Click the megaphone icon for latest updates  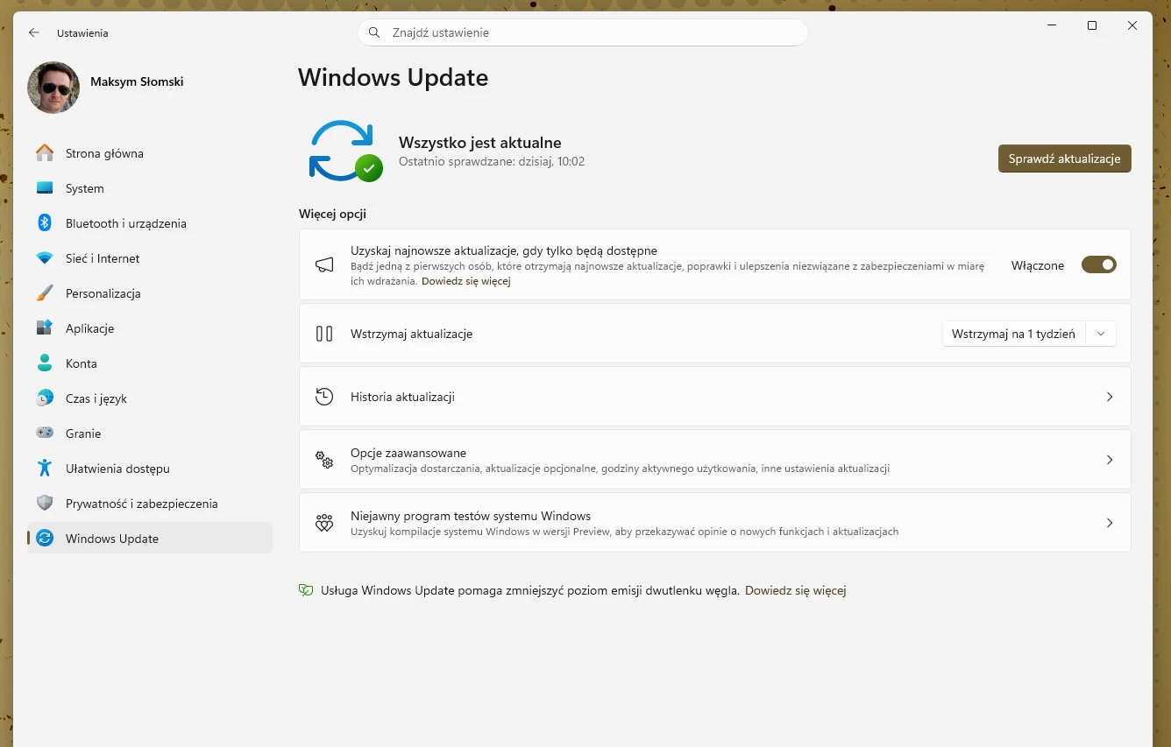(x=324, y=265)
